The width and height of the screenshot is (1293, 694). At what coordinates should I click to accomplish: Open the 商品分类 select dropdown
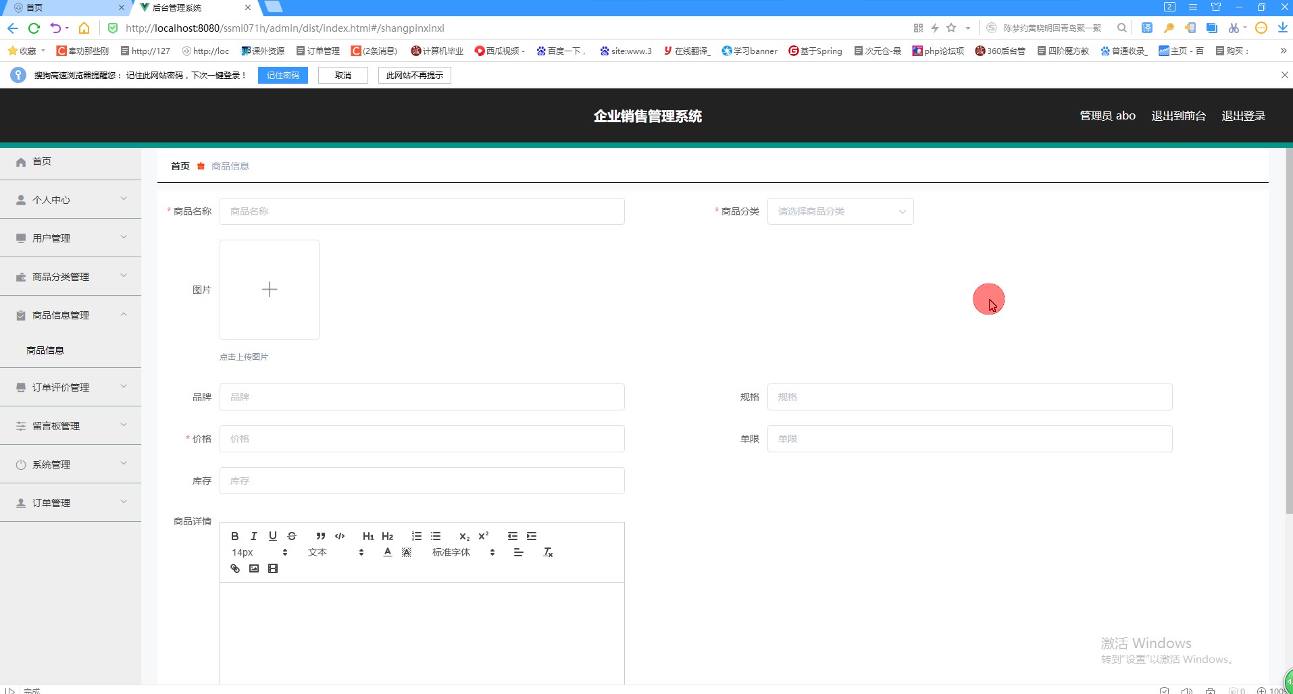840,211
